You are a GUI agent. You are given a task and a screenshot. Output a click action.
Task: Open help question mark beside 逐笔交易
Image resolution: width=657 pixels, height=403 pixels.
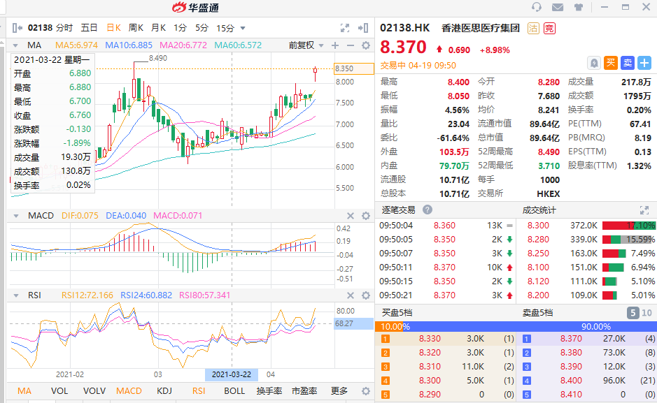[x=428, y=210]
